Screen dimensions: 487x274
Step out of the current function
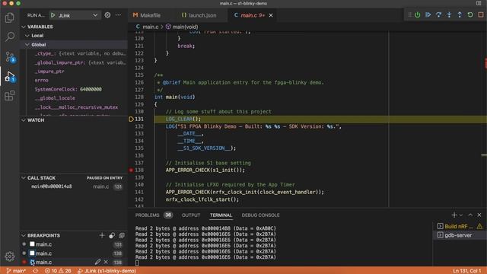[460, 15]
